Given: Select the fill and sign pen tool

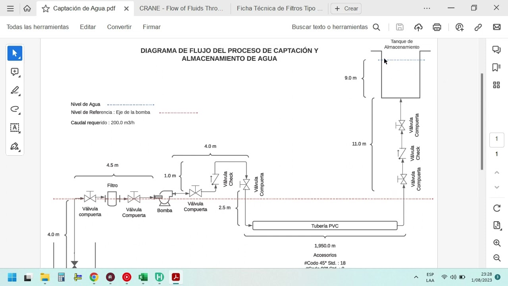Looking at the screenshot, I should 15,147.
